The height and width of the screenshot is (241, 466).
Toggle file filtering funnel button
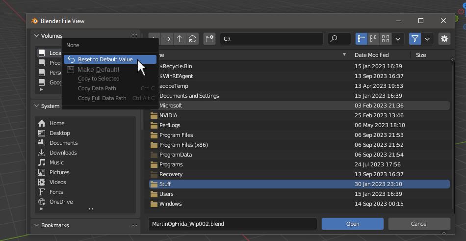415,39
